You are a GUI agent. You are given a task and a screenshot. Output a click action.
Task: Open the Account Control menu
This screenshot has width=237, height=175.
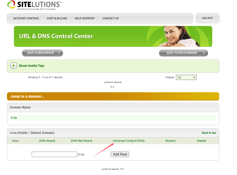click(26, 19)
